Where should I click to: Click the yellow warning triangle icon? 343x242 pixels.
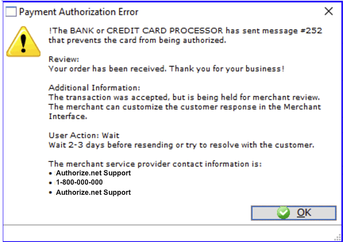click(x=23, y=42)
